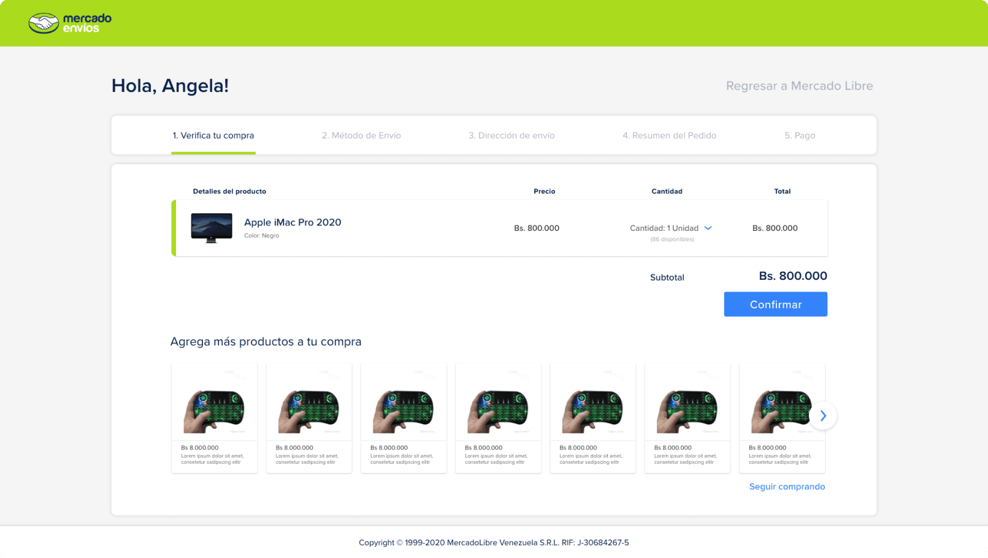Click the Cantidad column header
This screenshot has width=988, height=558.
[667, 191]
